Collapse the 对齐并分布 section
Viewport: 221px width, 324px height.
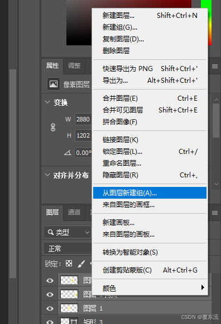point(47,175)
